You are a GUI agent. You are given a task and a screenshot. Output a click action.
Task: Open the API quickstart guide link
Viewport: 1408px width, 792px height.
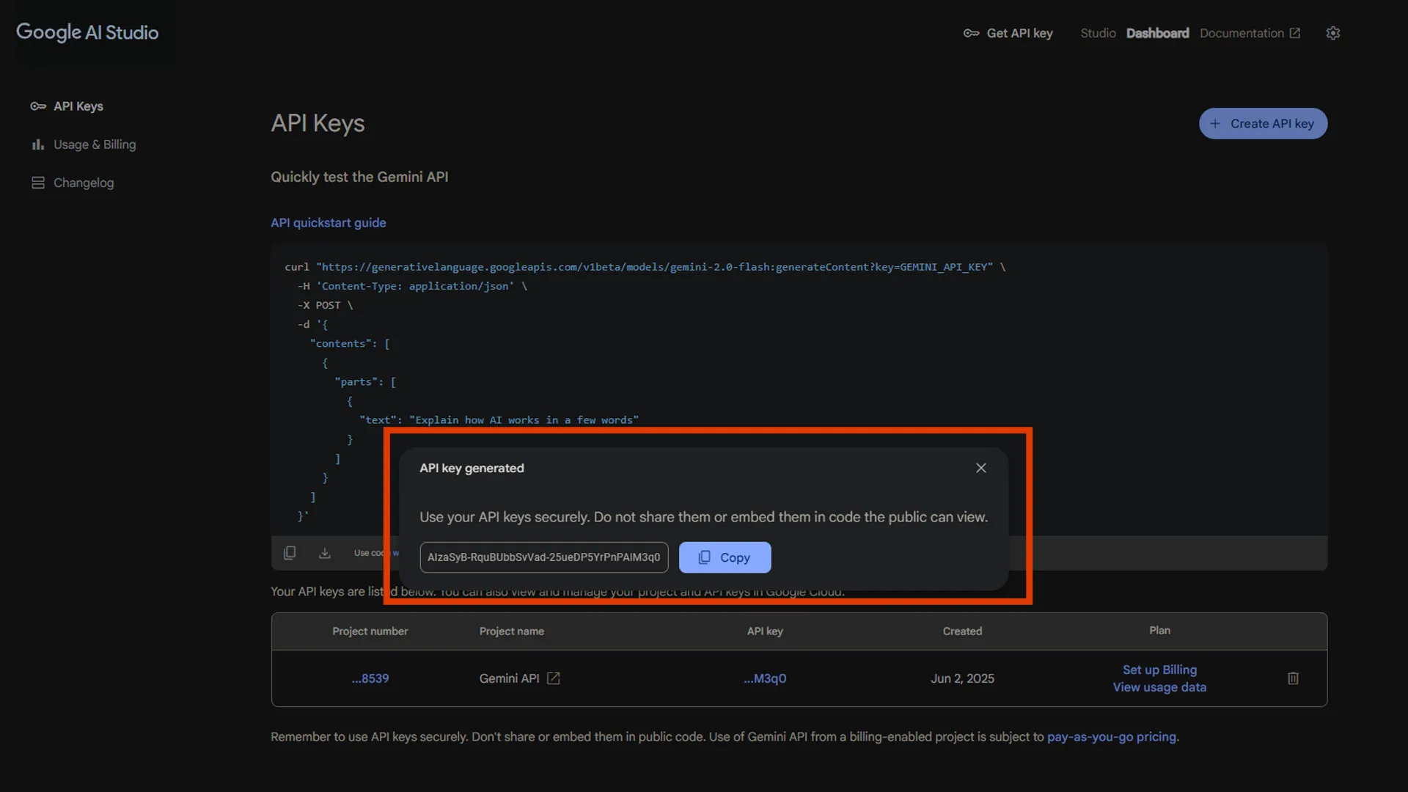(328, 222)
